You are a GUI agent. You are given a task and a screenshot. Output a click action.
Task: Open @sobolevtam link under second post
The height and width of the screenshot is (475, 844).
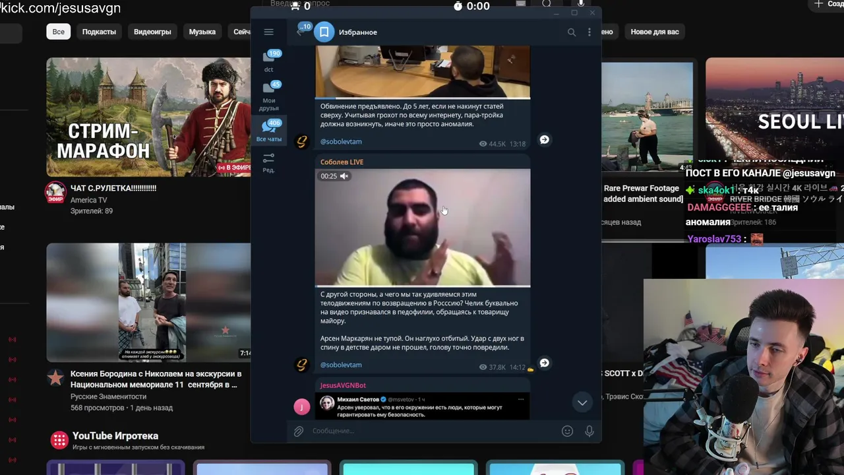[341, 365]
